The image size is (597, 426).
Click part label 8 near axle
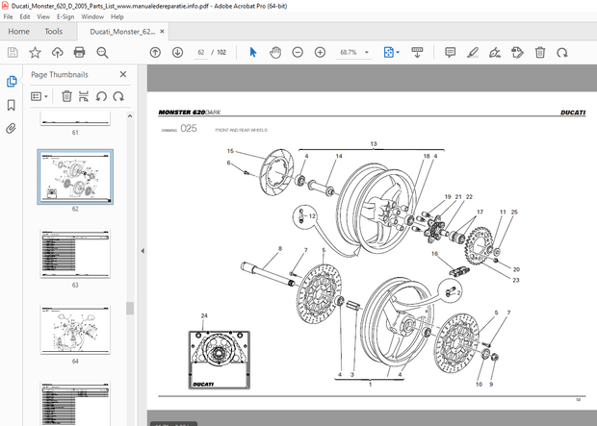coord(280,249)
